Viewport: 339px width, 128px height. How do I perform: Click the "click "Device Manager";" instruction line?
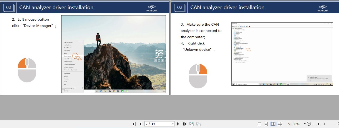34,26
